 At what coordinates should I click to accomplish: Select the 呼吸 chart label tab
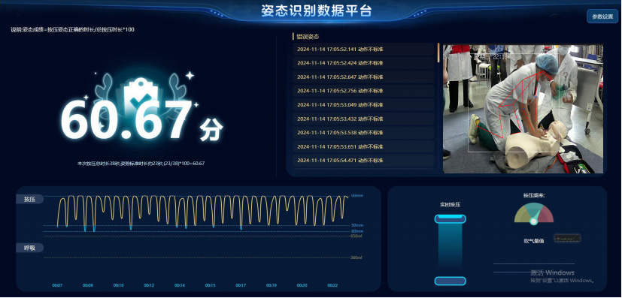coord(30,248)
